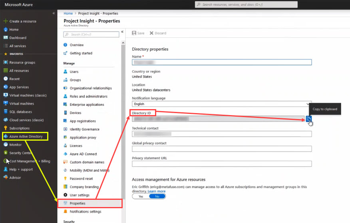Click the Technical contact field
This screenshot has height=223, width=350.
222,134
